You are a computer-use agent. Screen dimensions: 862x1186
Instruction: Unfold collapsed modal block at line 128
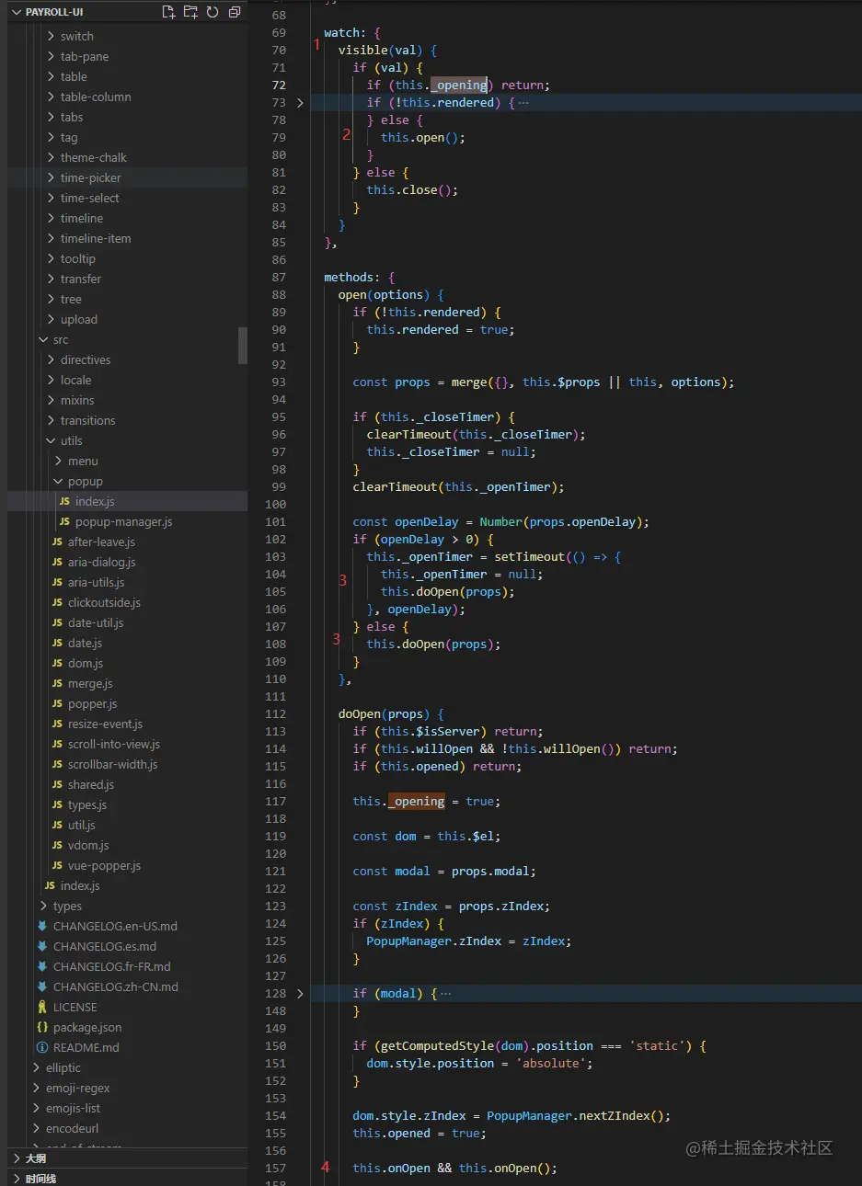tap(300, 994)
